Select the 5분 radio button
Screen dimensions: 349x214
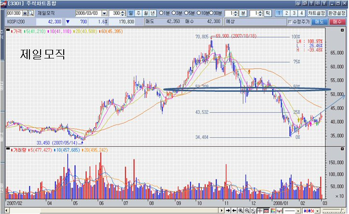tap(186, 13)
